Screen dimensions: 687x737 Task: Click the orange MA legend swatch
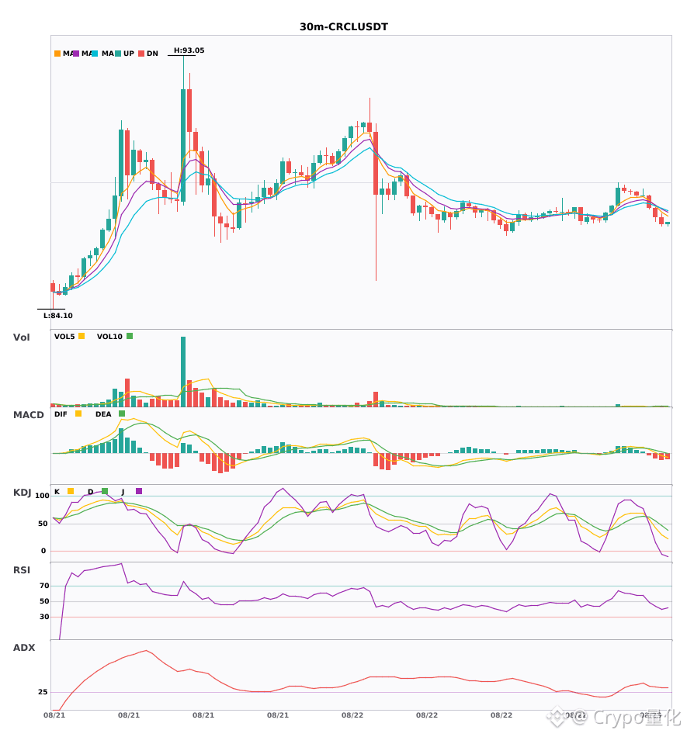(57, 54)
